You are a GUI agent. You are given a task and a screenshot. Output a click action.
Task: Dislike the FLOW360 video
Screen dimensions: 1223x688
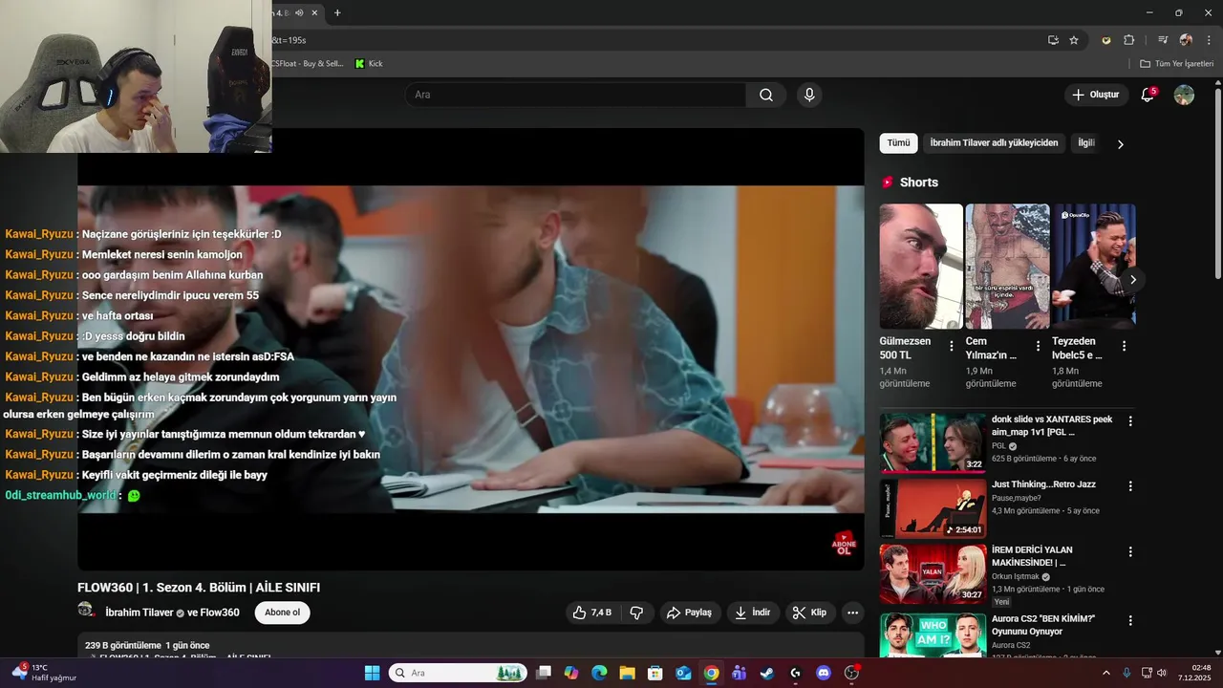click(x=637, y=613)
